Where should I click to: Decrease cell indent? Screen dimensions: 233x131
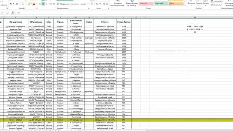coord(51,4)
